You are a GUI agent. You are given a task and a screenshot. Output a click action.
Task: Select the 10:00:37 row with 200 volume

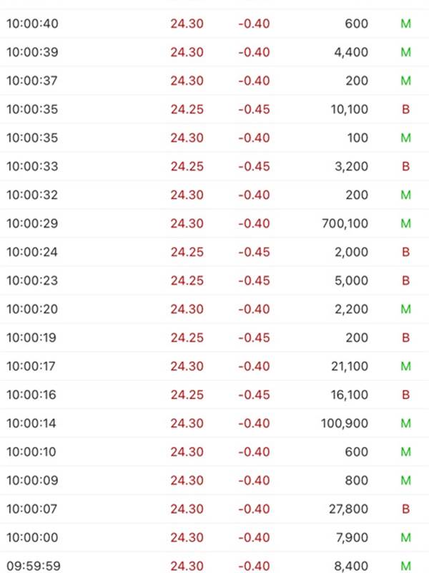(x=214, y=81)
